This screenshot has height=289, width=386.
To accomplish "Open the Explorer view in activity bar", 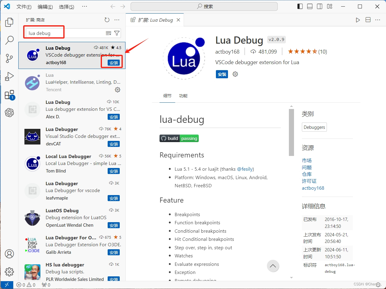I will (x=9, y=22).
